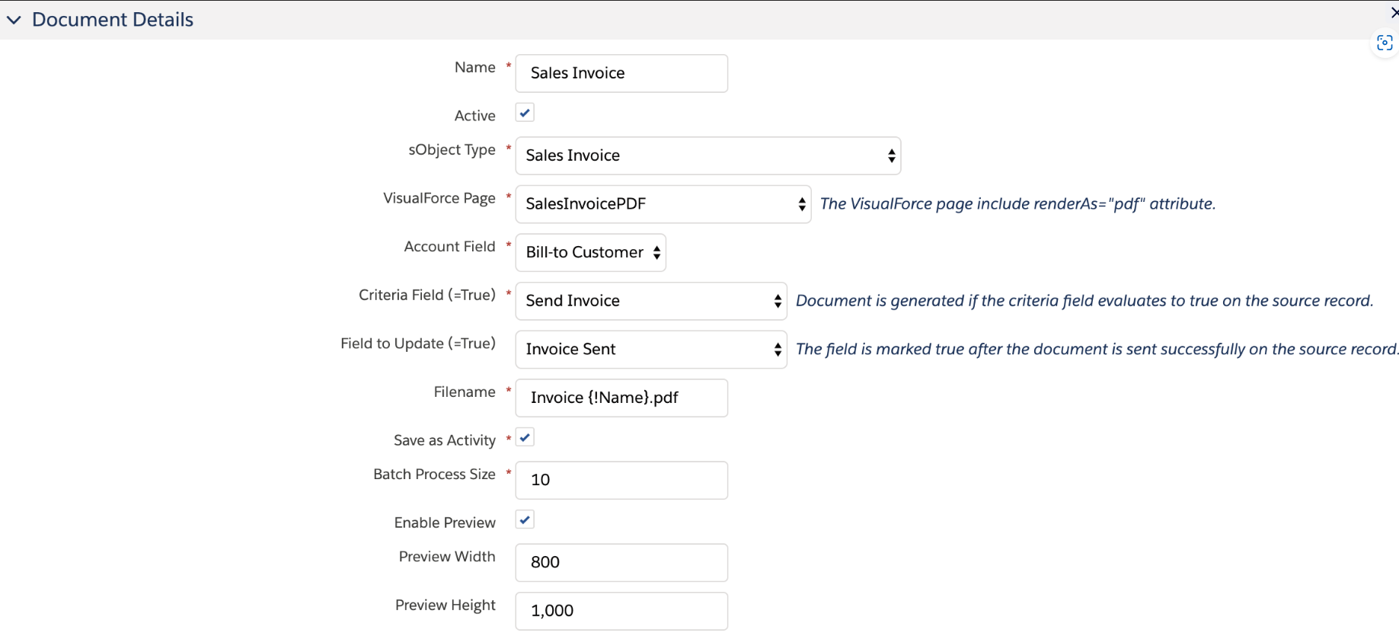The image size is (1399, 633).
Task: Open the sObject Type dropdown
Action: tap(708, 155)
